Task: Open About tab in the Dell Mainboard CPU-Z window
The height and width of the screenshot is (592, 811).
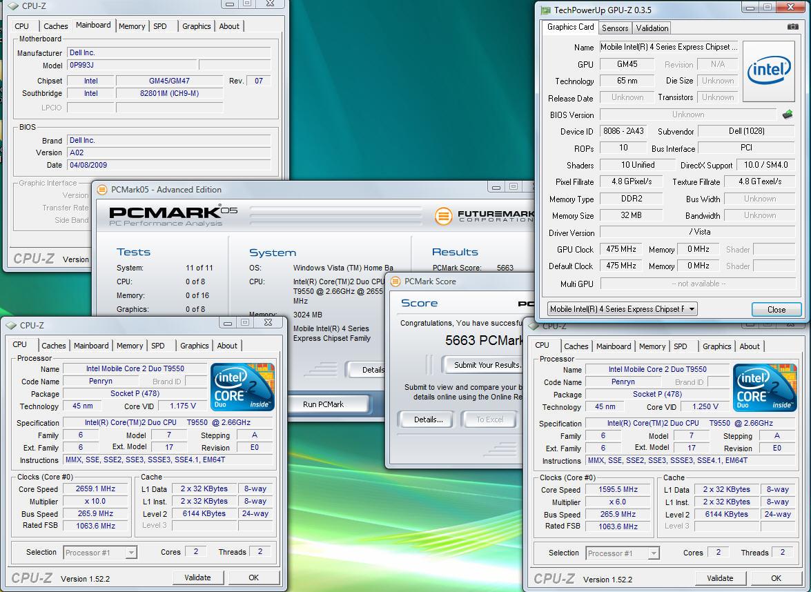Action: coord(229,26)
